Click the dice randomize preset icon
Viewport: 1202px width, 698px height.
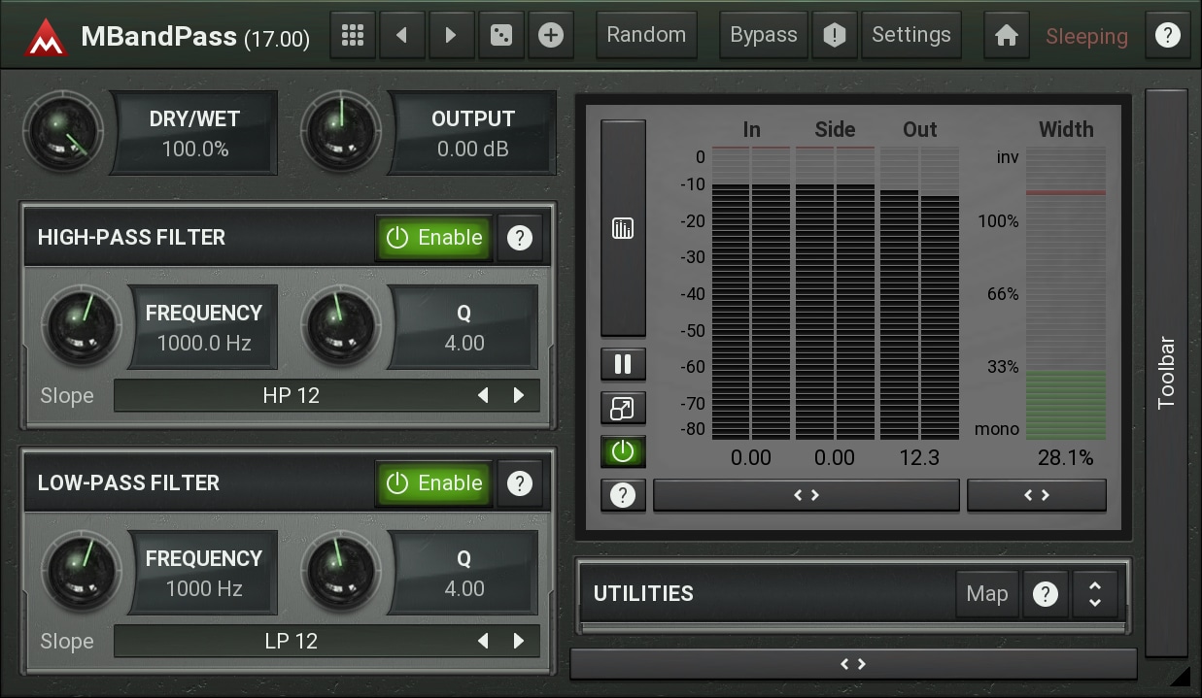[x=501, y=36]
